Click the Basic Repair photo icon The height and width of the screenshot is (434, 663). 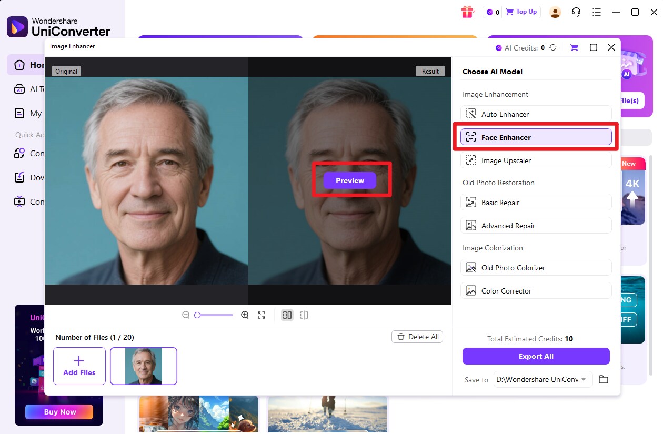click(x=471, y=203)
